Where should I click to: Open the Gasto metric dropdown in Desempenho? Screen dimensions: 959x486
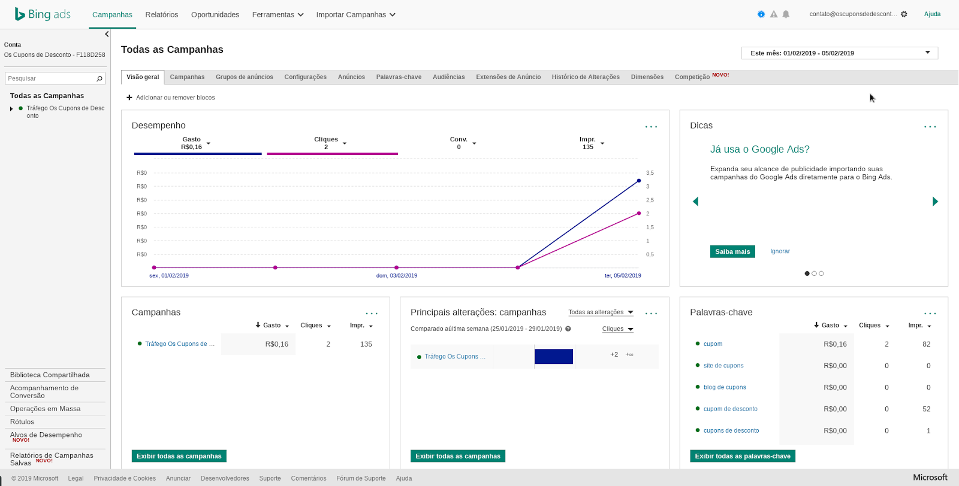(209, 144)
